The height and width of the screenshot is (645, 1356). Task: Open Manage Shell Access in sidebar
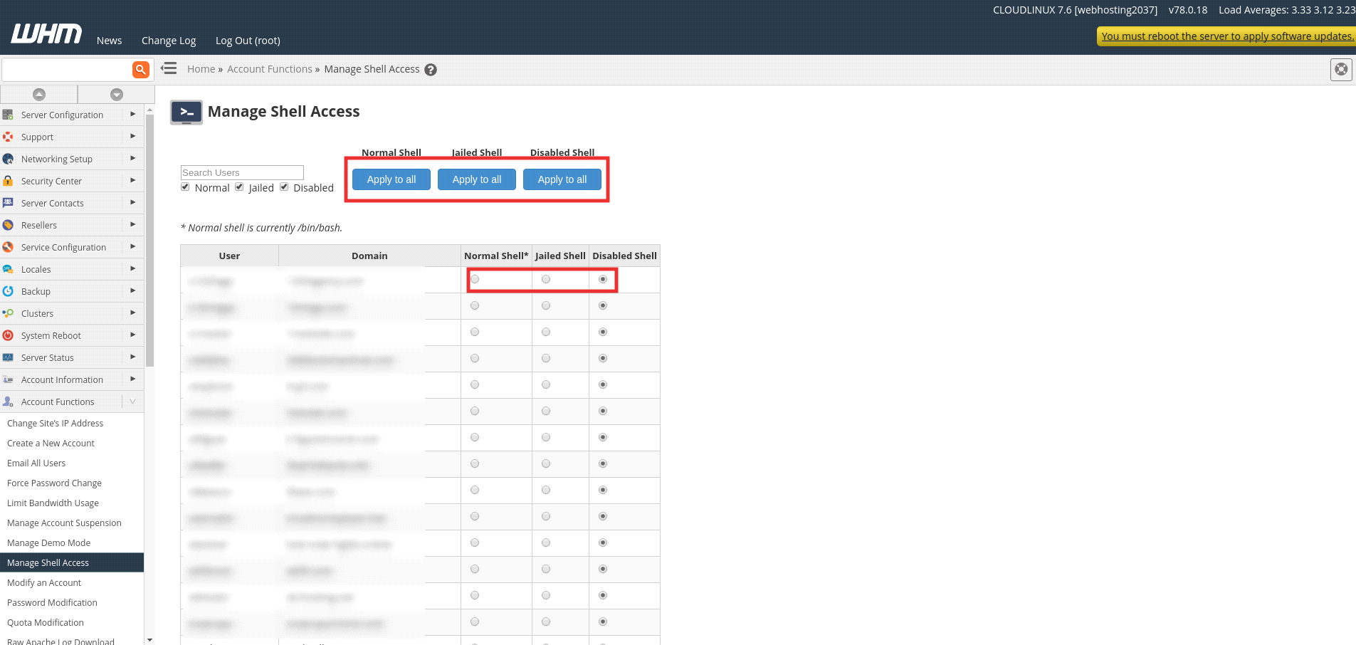pyautogui.click(x=72, y=562)
